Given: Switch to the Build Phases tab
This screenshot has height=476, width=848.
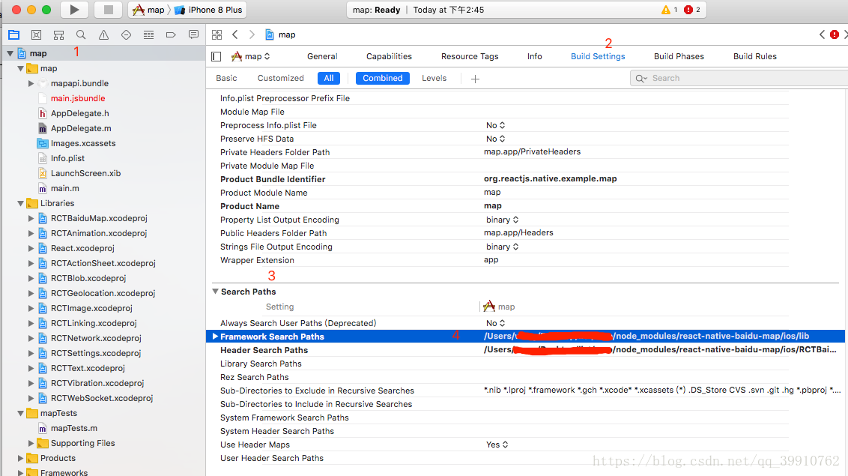Looking at the screenshot, I should click(679, 56).
